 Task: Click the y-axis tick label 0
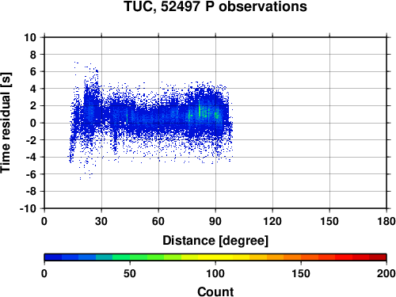tap(33, 123)
